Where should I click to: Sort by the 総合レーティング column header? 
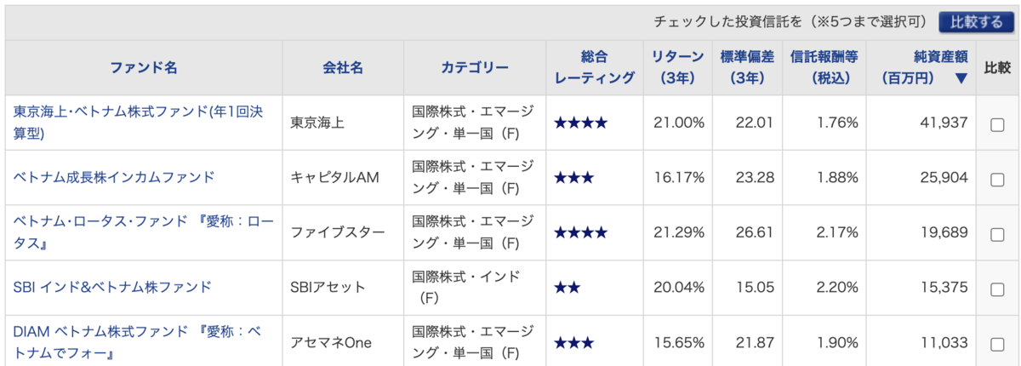click(594, 67)
